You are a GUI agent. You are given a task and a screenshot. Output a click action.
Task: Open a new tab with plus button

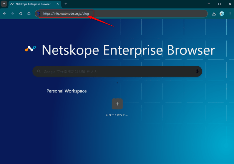click(x=66, y=4)
